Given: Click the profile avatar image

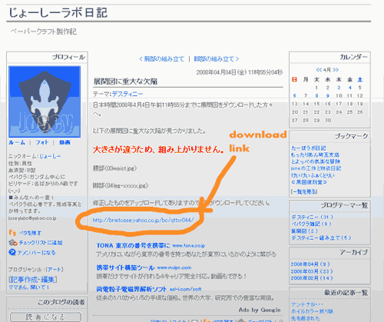Looking at the screenshot, I should coord(45,101).
